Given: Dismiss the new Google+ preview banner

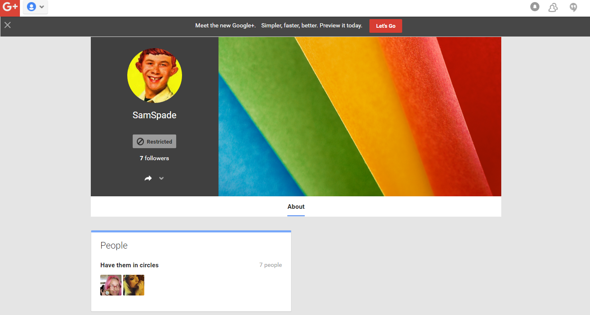Looking at the screenshot, I should pyautogui.click(x=7, y=25).
